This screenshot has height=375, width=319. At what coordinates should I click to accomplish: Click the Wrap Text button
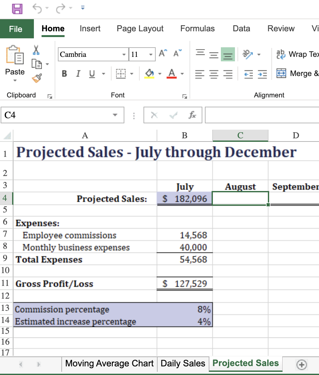(298, 54)
